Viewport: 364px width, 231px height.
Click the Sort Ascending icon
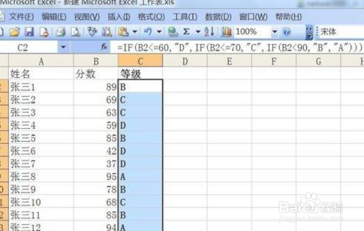tap(209, 32)
